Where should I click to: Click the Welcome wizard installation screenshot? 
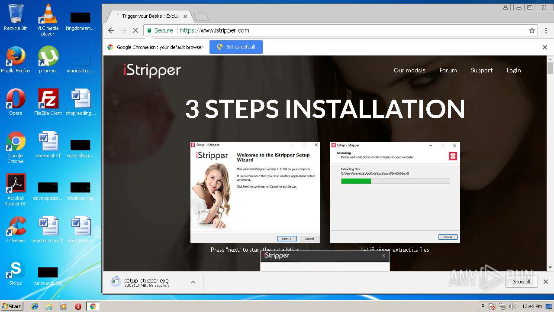pos(255,192)
